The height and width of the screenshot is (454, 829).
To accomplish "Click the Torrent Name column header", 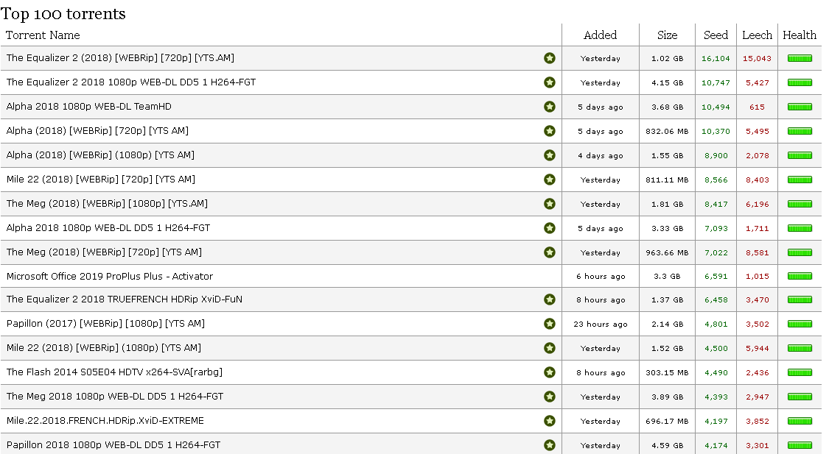I will (43, 35).
